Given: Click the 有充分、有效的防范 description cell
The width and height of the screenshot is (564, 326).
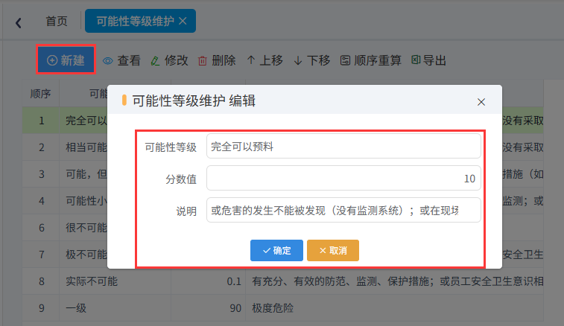Looking at the screenshot, I should pyautogui.click(x=395, y=281).
